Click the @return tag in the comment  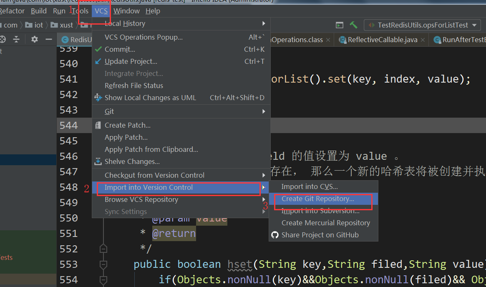(x=174, y=233)
